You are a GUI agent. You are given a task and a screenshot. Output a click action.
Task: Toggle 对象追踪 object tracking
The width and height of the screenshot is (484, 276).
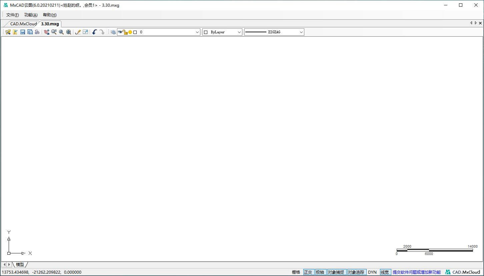357,272
